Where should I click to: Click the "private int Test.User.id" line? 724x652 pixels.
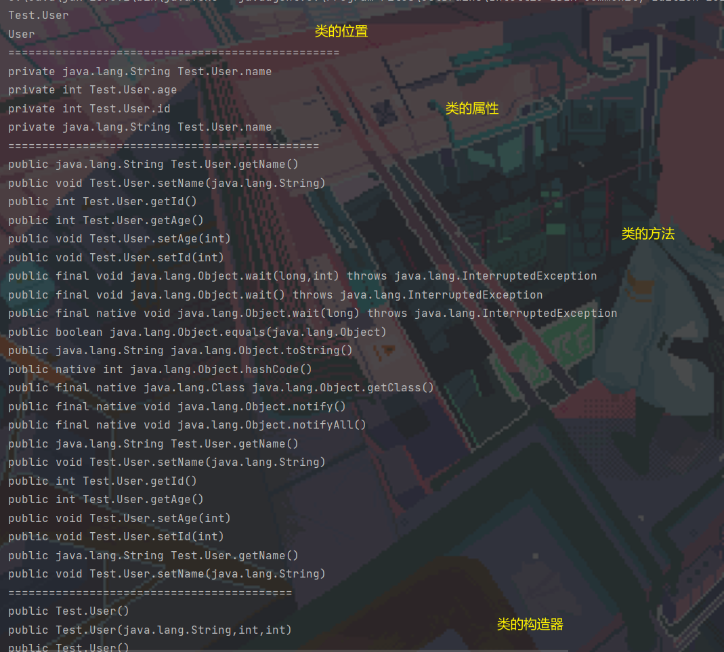pos(89,109)
